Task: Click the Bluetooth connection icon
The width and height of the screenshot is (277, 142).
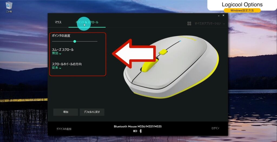Action: pos(141,131)
